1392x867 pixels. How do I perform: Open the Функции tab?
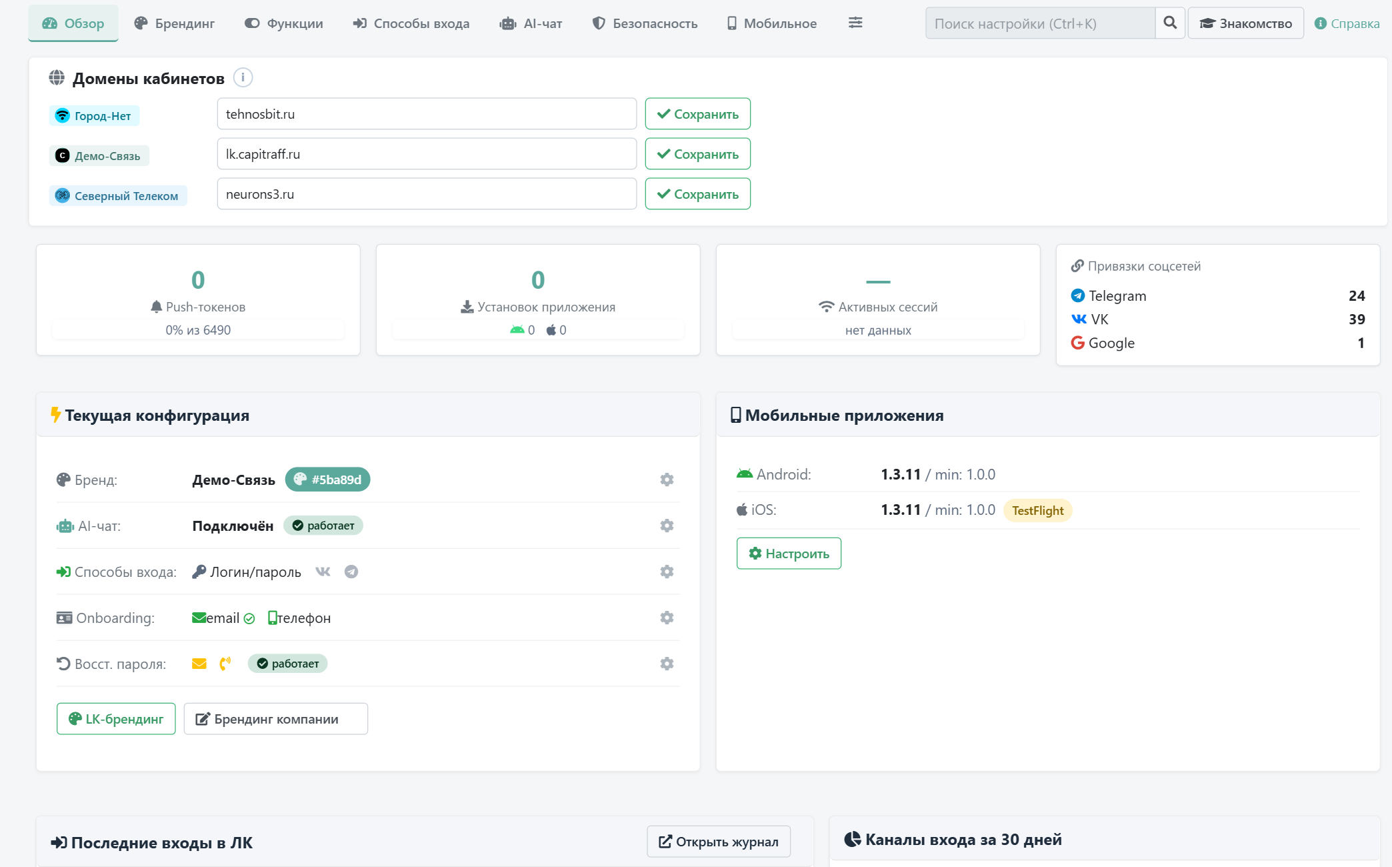[x=283, y=23]
